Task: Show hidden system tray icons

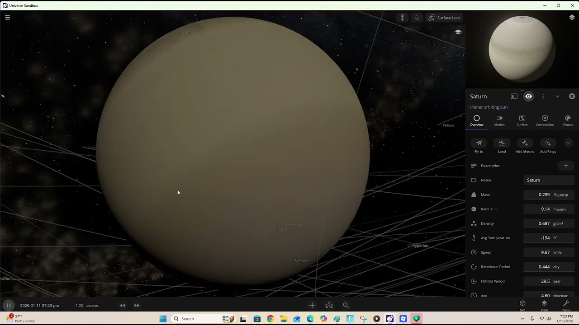Action: coord(522,319)
